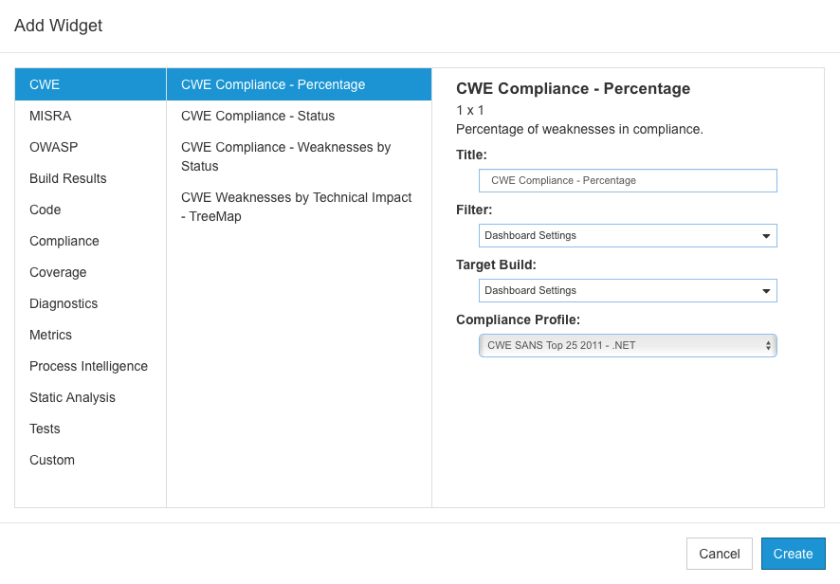Open the Compliance Profile selector
The height and width of the screenshot is (584, 840).
(628, 346)
